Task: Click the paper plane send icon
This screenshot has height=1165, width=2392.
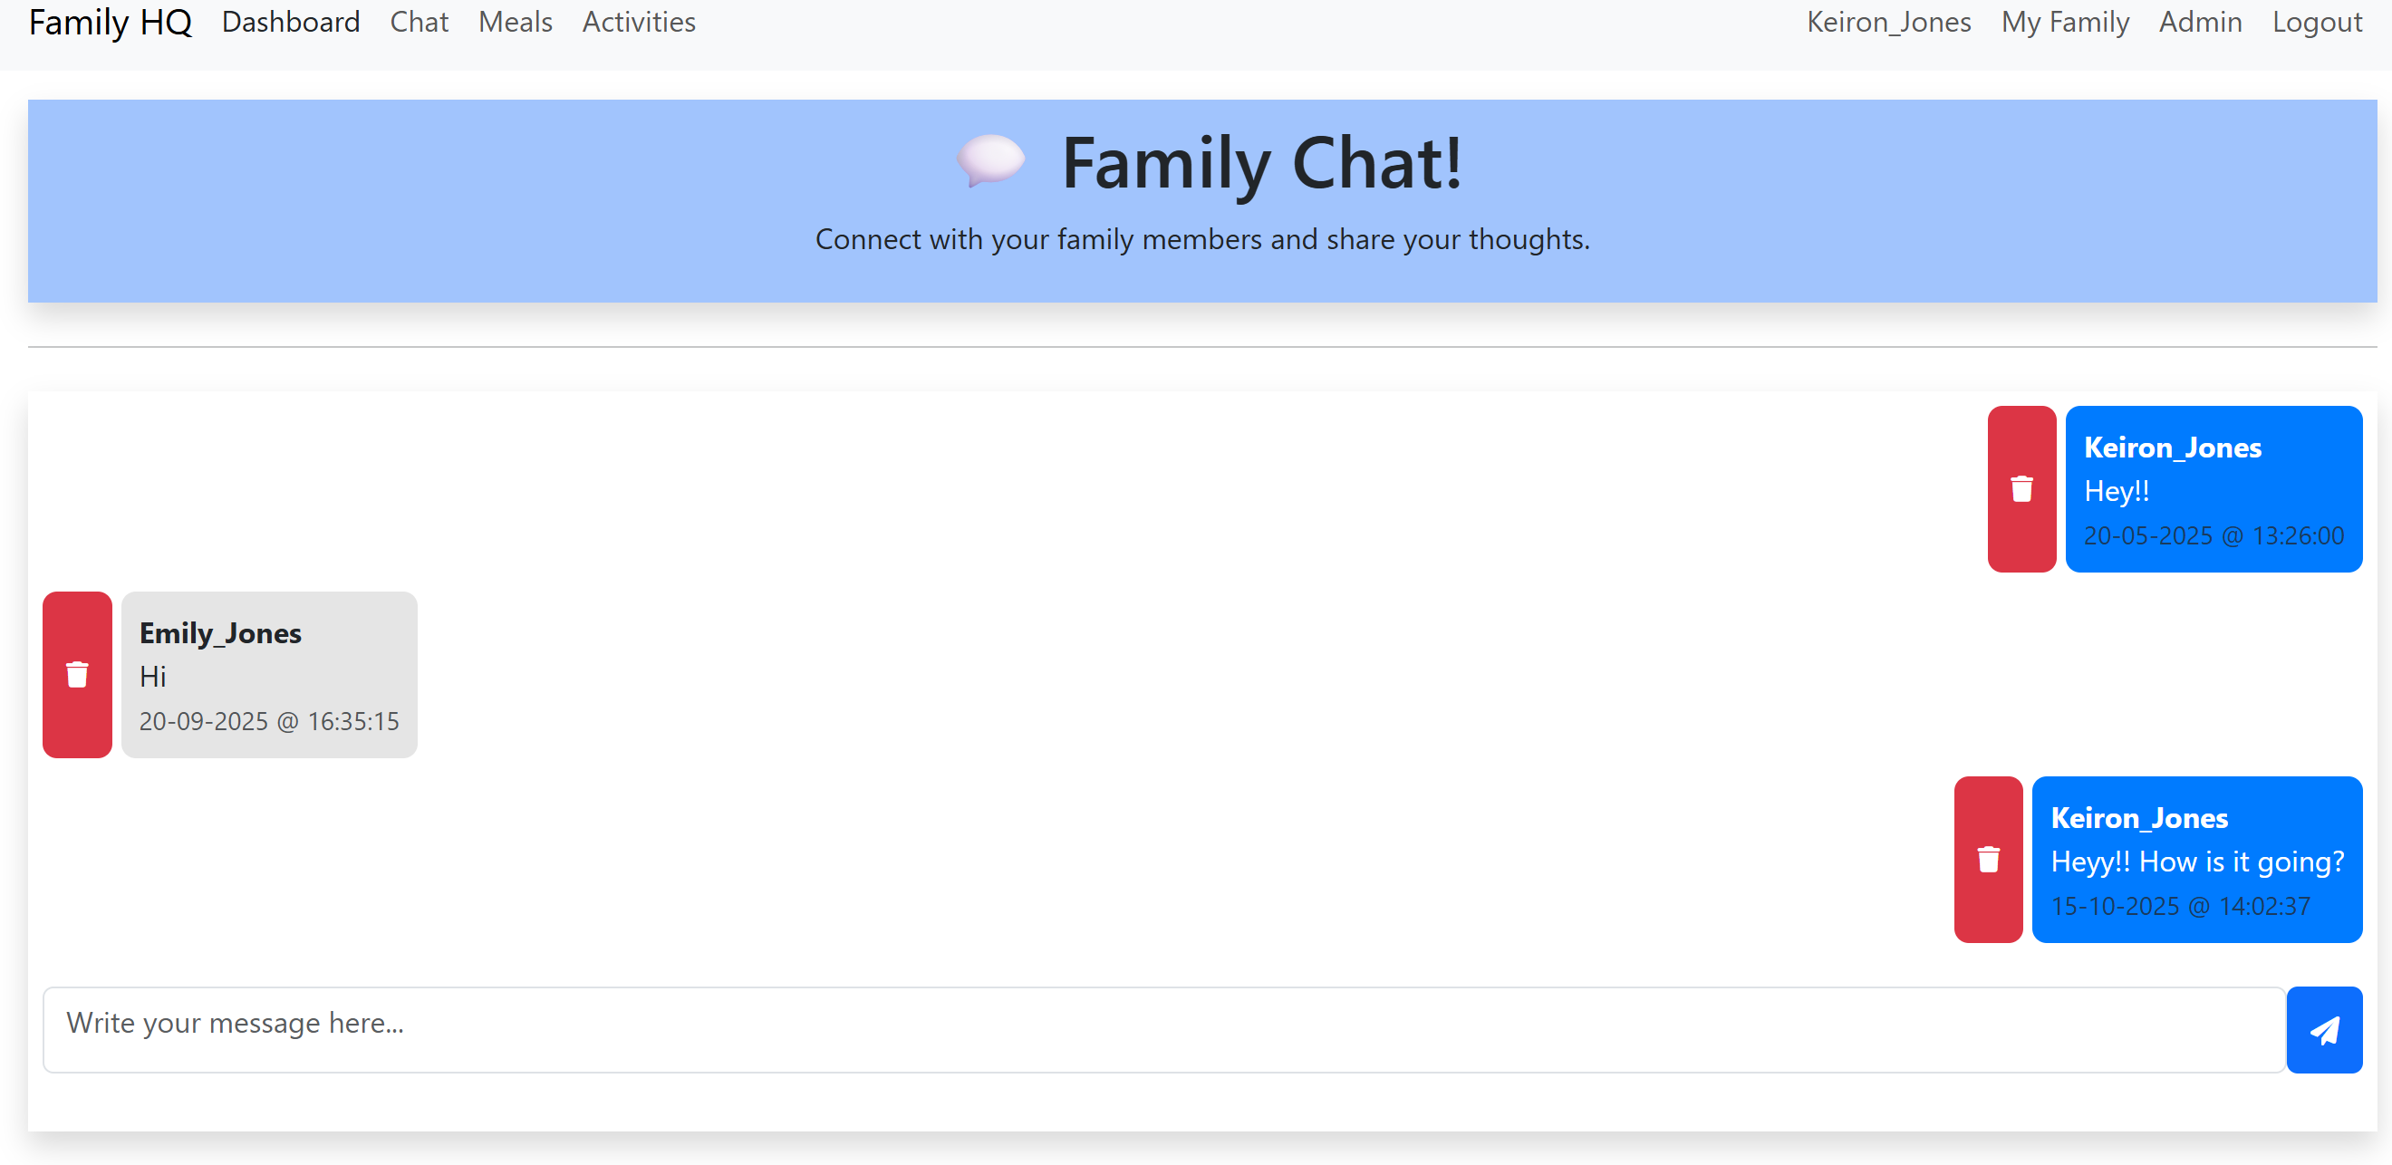Action: (x=2324, y=1028)
